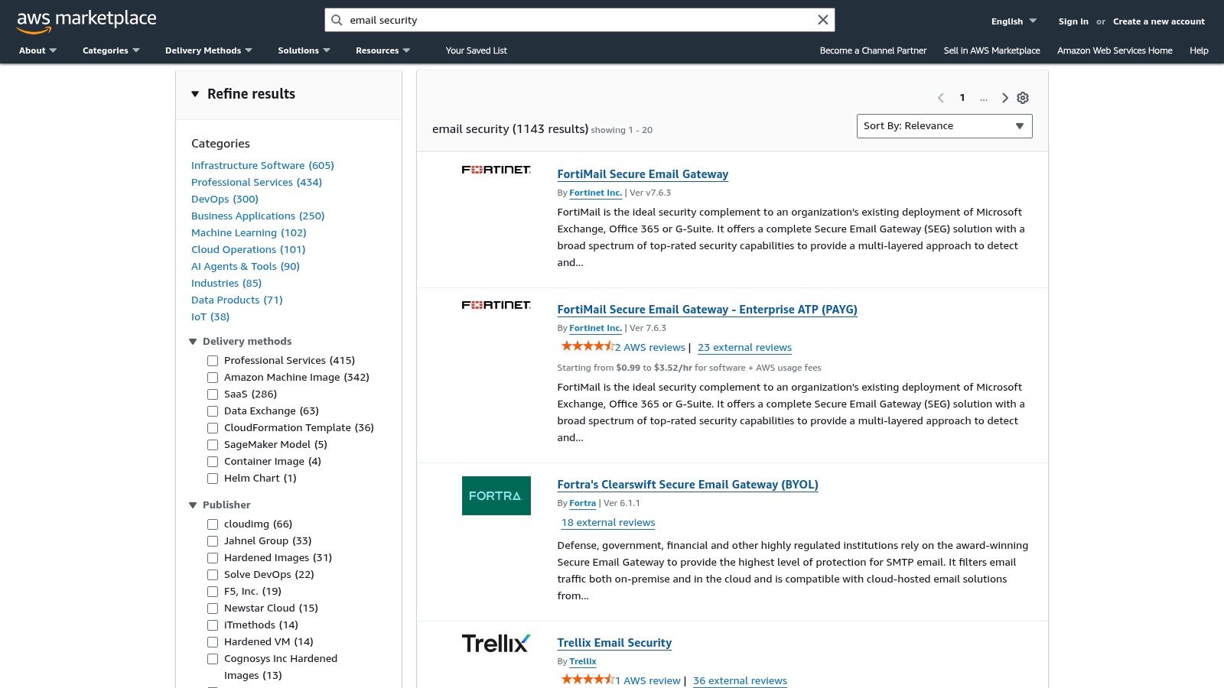This screenshot has height=688, width=1224.
Task: Open FortiMail Secure Email Gateway listing
Action: coord(643,174)
